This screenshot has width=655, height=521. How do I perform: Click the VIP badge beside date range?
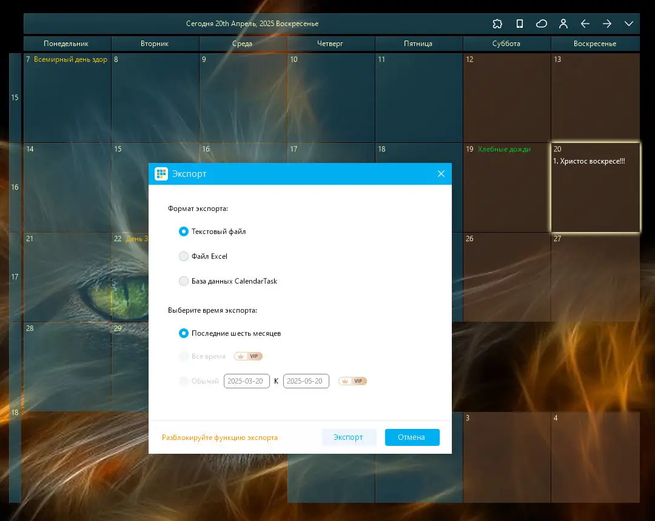pos(352,381)
